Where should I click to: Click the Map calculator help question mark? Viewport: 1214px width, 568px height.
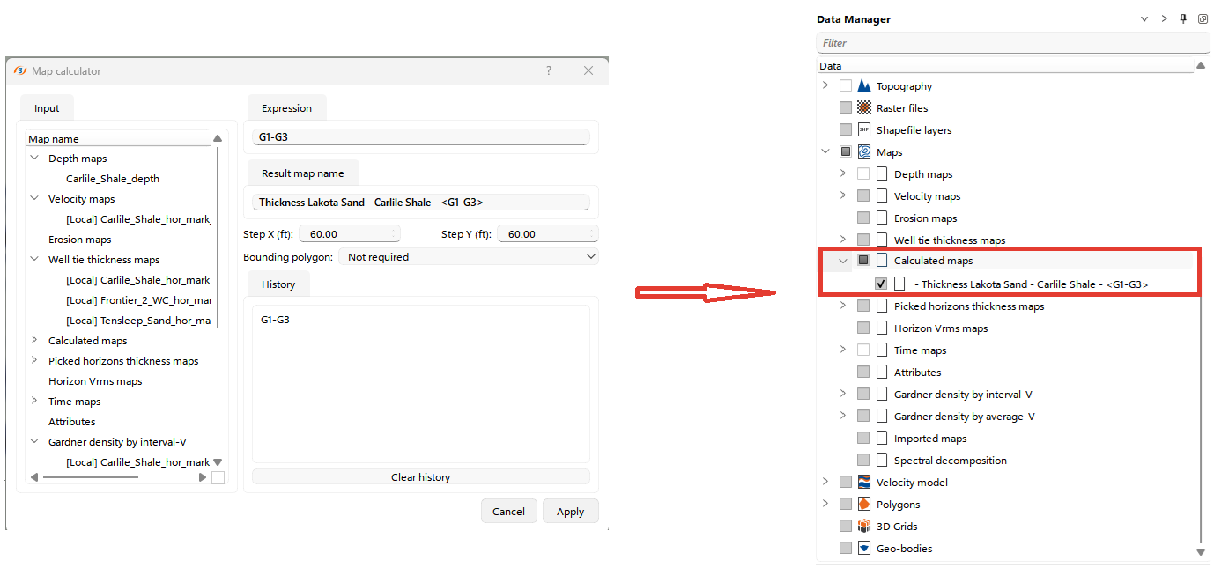click(549, 70)
